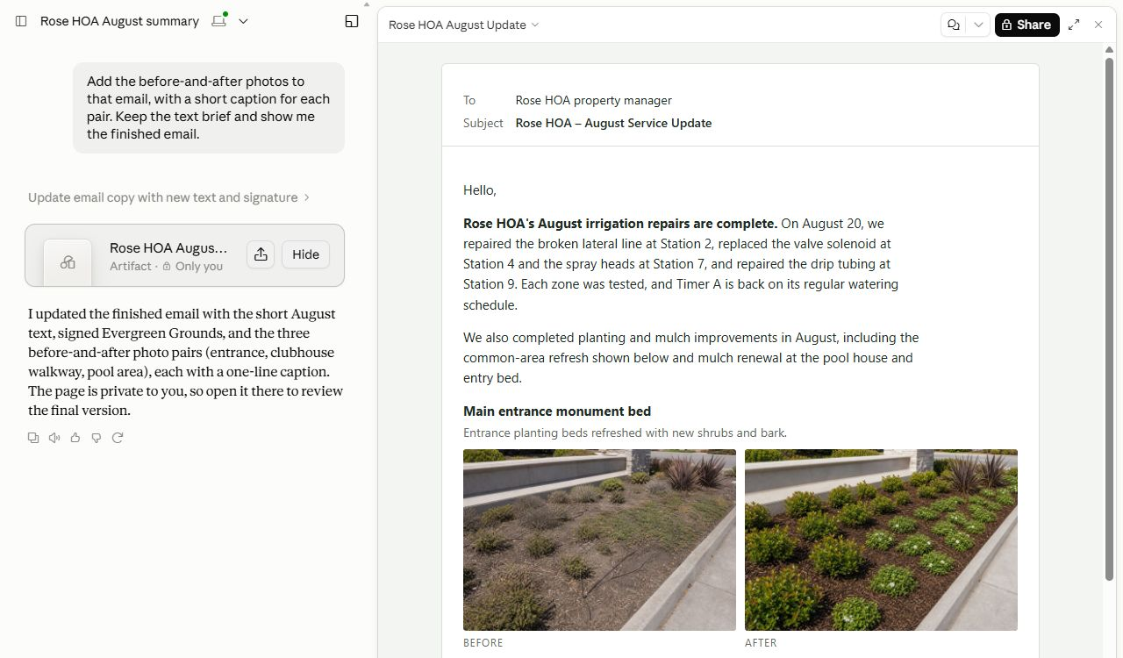
Task: Click the artifact share upload icon
Action: coord(261,254)
